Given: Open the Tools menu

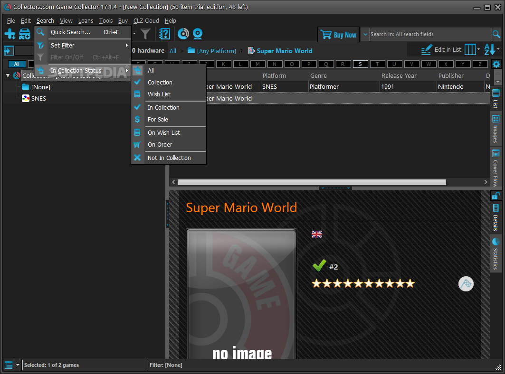Looking at the screenshot, I should [105, 20].
